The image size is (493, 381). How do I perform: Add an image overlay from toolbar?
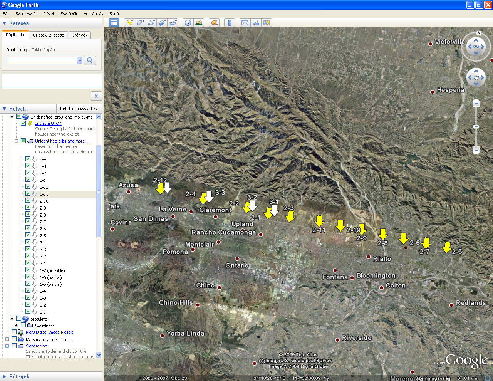(x=162, y=23)
